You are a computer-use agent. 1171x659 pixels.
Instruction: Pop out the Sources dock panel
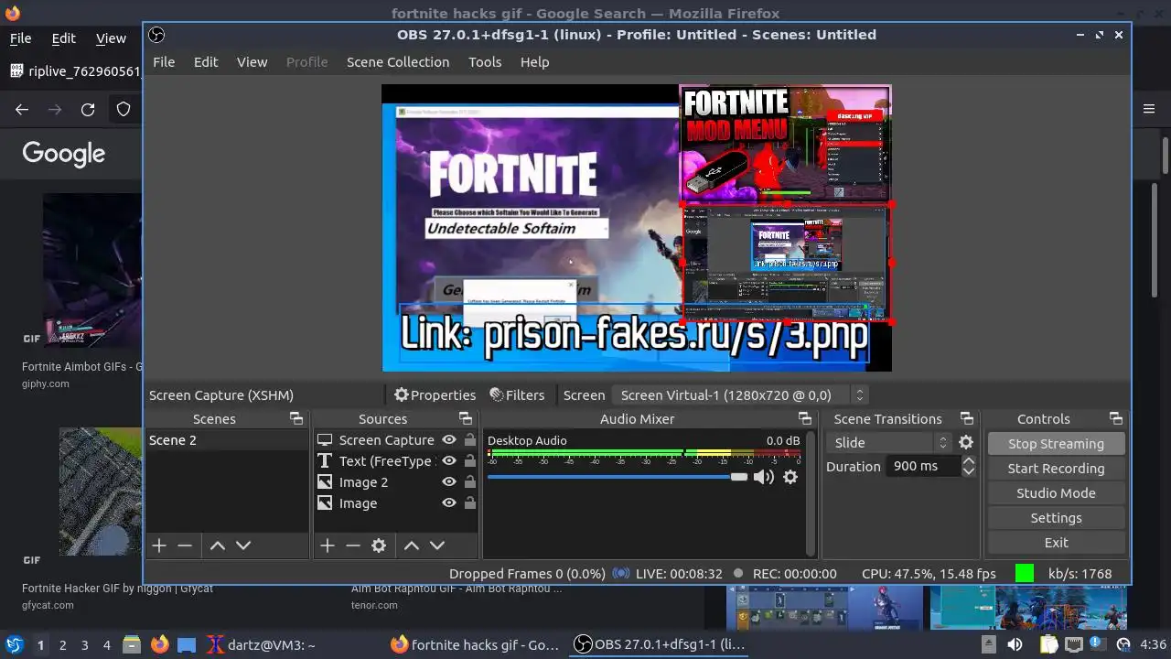point(466,418)
